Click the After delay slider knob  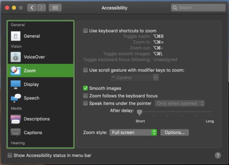(x=140, y=112)
